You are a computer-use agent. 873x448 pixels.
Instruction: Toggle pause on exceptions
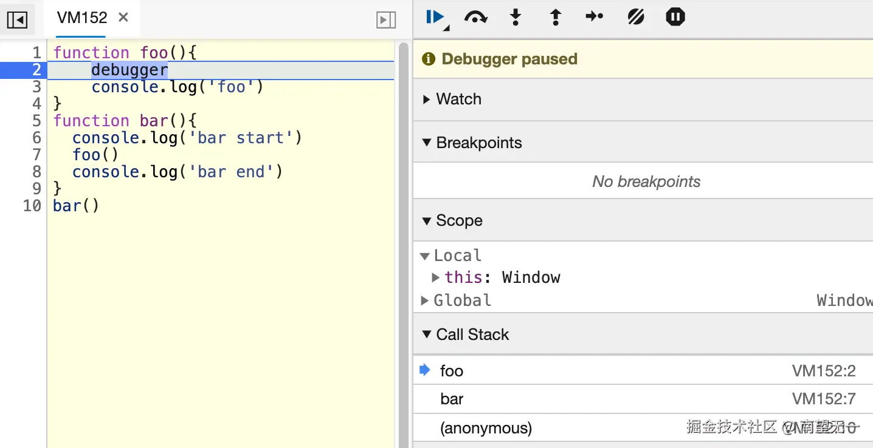click(x=675, y=17)
